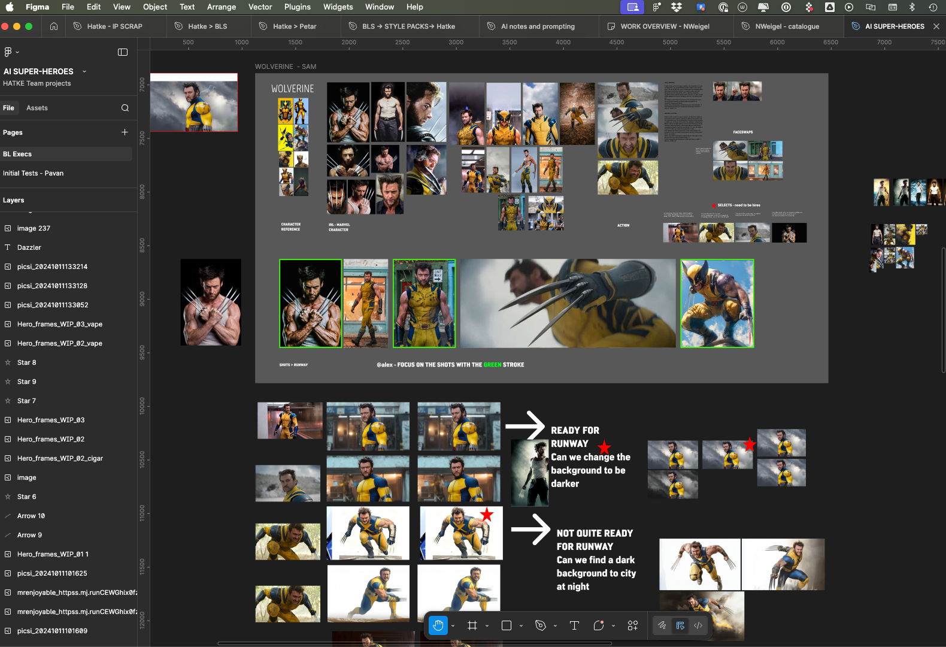Viewport: 946px width, 647px height.
Task: Toggle Dev Mode code view
Action: click(698, 625)
